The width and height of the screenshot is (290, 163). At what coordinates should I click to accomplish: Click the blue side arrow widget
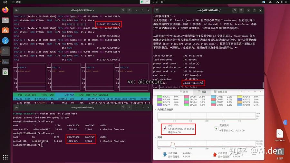click(285, 122)
